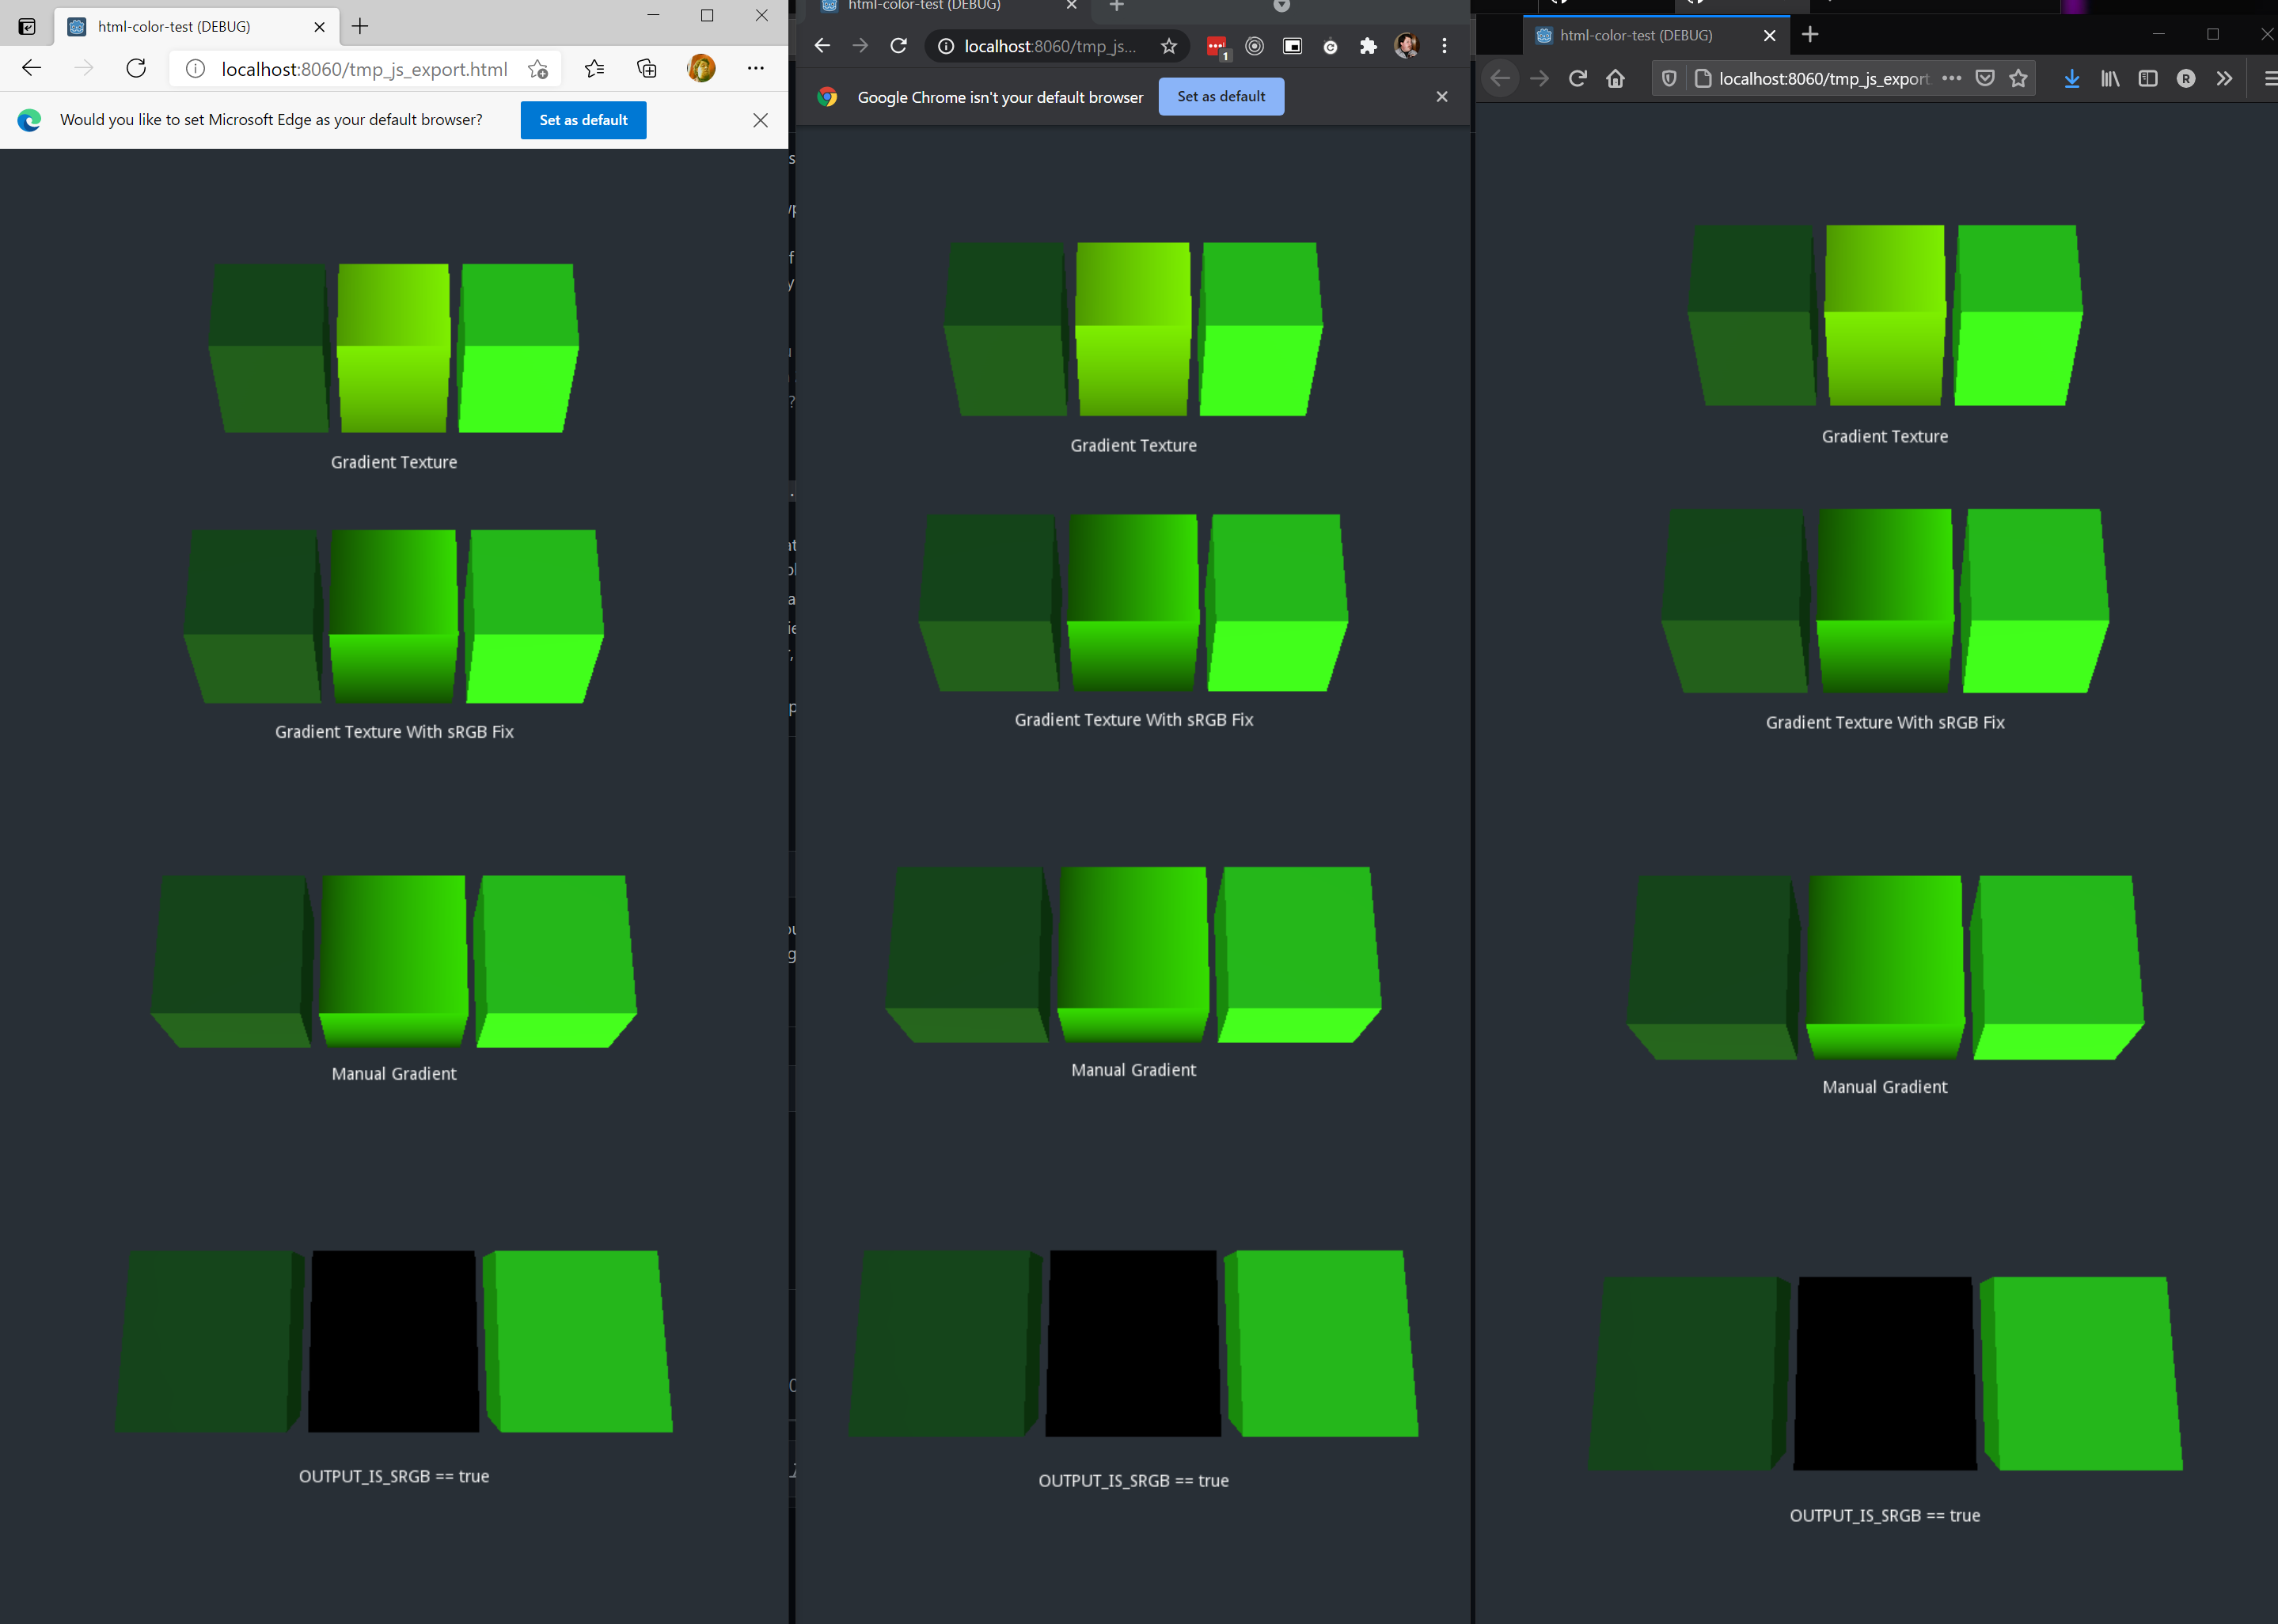Open the LastPass extension in Chrome
The height and width of the screenshot is (1624, 2278).
1217,46
